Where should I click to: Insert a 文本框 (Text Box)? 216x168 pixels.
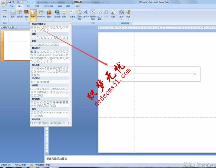pos(72,13)
